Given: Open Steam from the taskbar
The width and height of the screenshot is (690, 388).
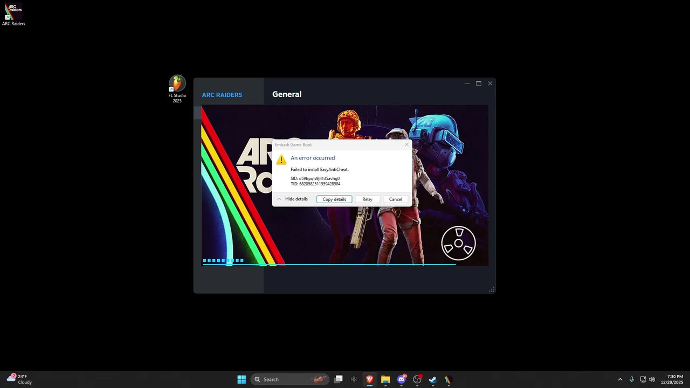Looking at the screenshot, I should [x=433, y=379].
